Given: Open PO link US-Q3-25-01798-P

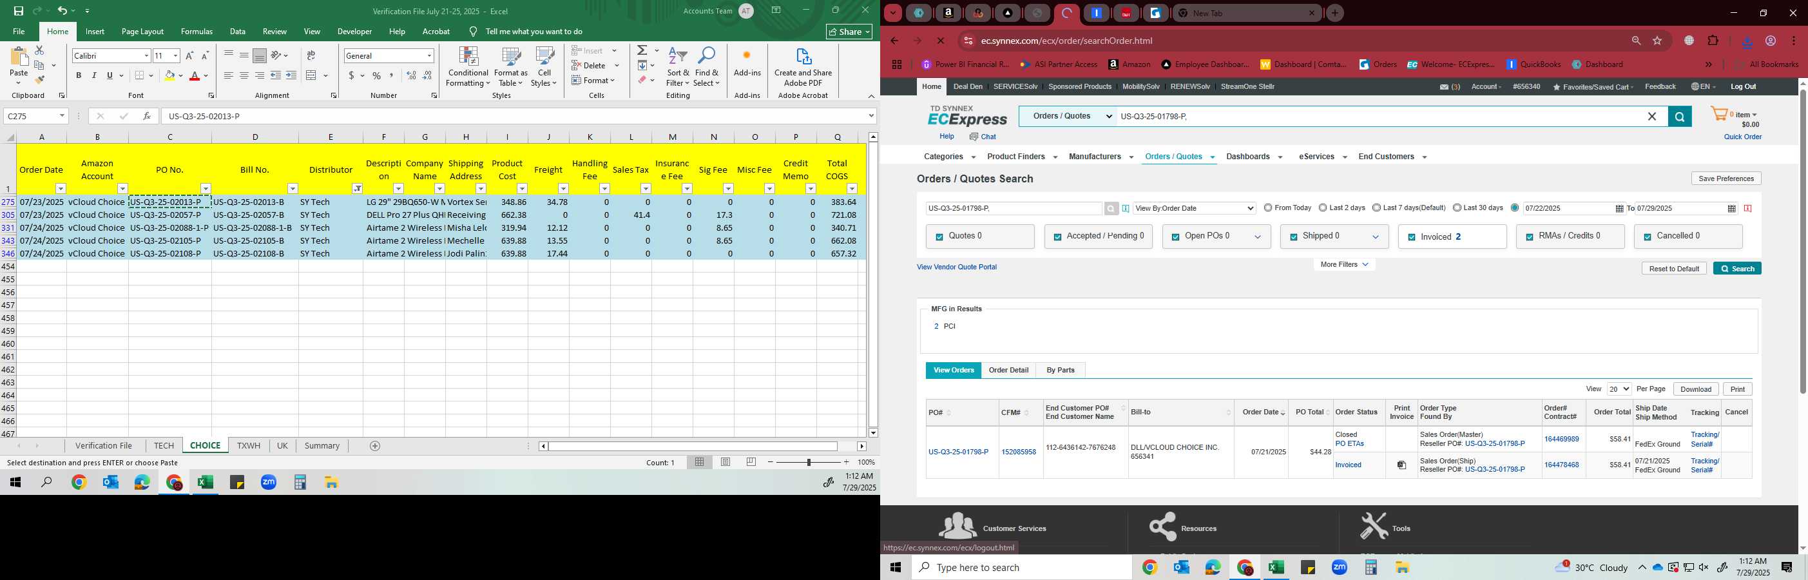Looking at the screenshot, I should 958,452.
